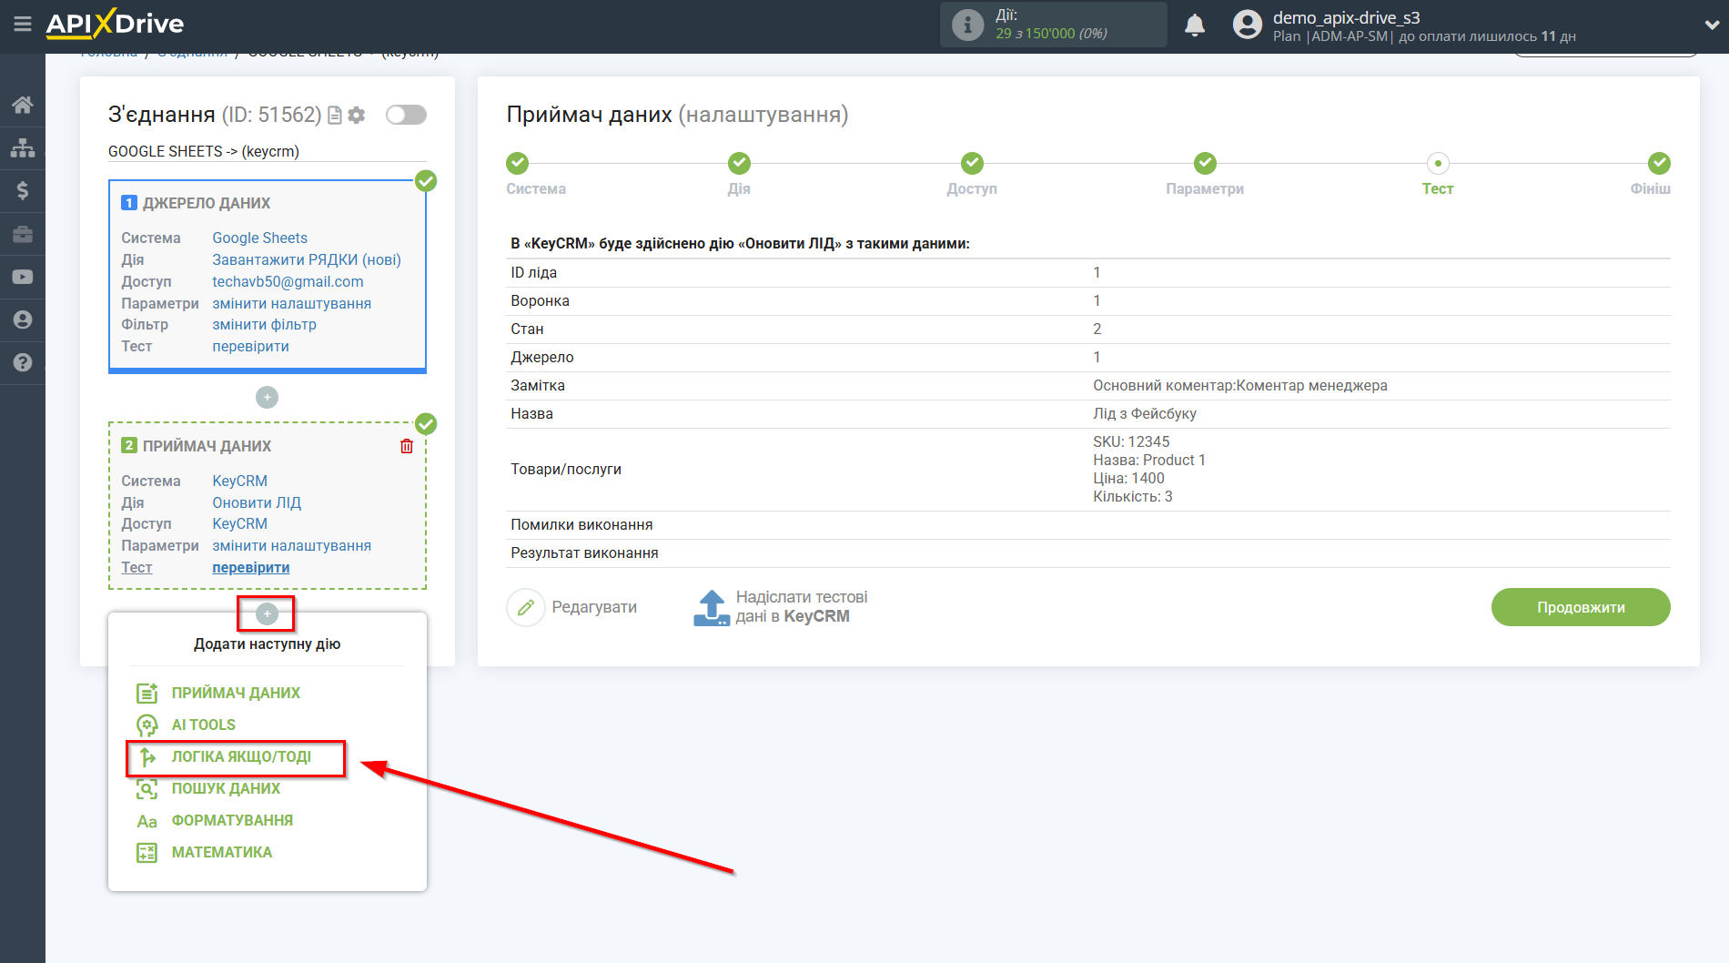Open the briefcase sidebar icon

(23, 234)
